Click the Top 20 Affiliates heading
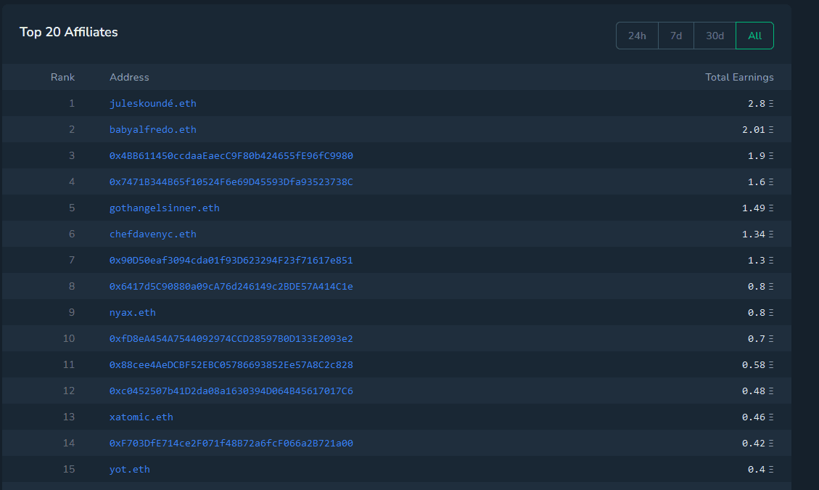 69,32
